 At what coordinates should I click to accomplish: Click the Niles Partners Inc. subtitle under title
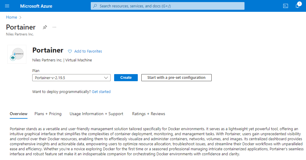tap(20, 34)
